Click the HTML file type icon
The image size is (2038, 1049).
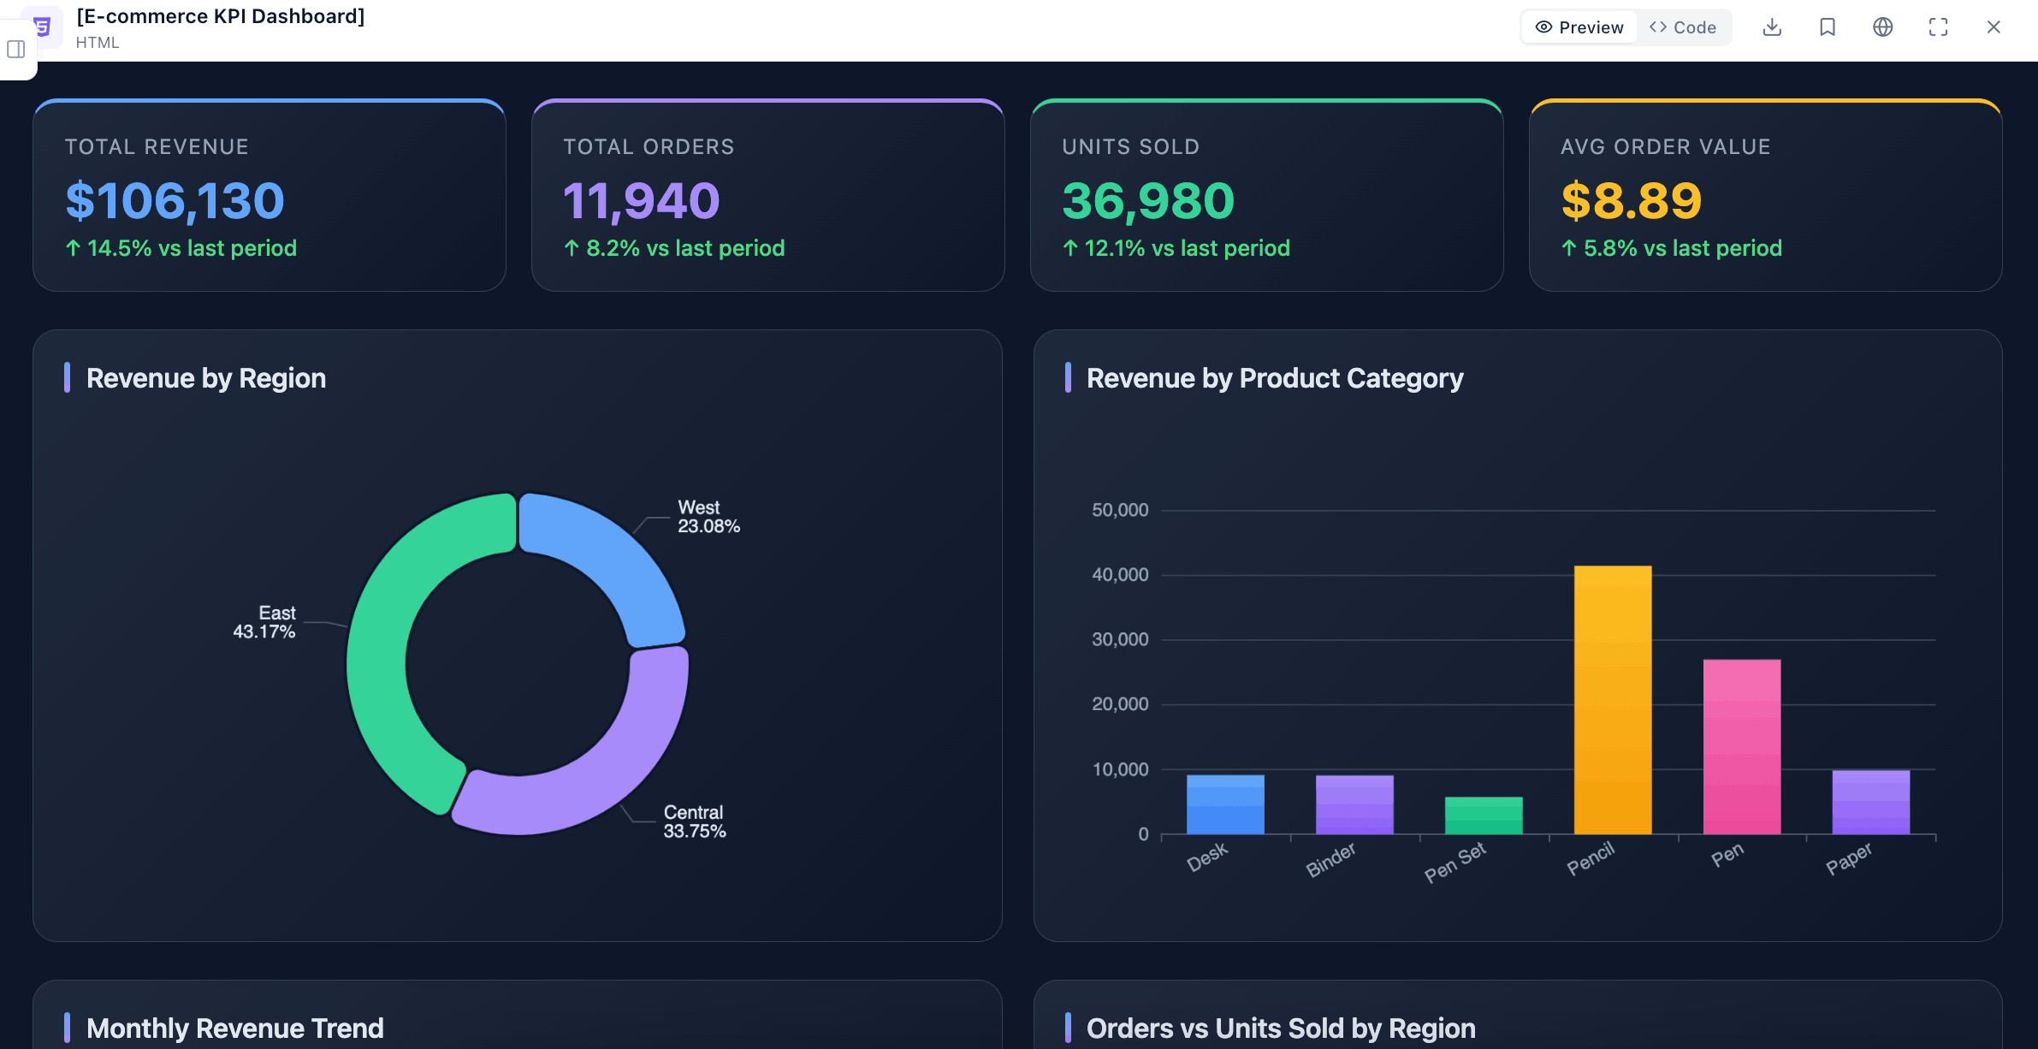pyautogui.click(x=44, y=27)
